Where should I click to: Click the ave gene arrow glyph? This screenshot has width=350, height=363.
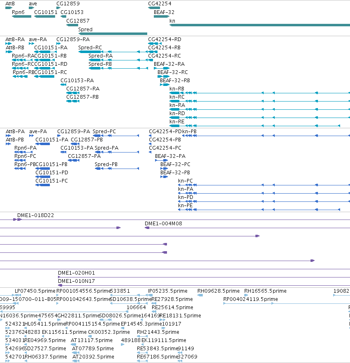[32, 8]
